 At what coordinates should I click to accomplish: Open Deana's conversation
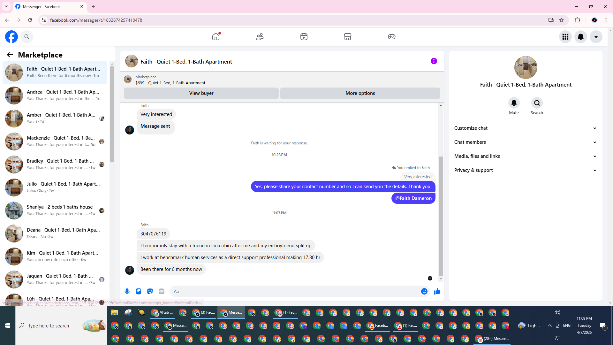point(55,234)
